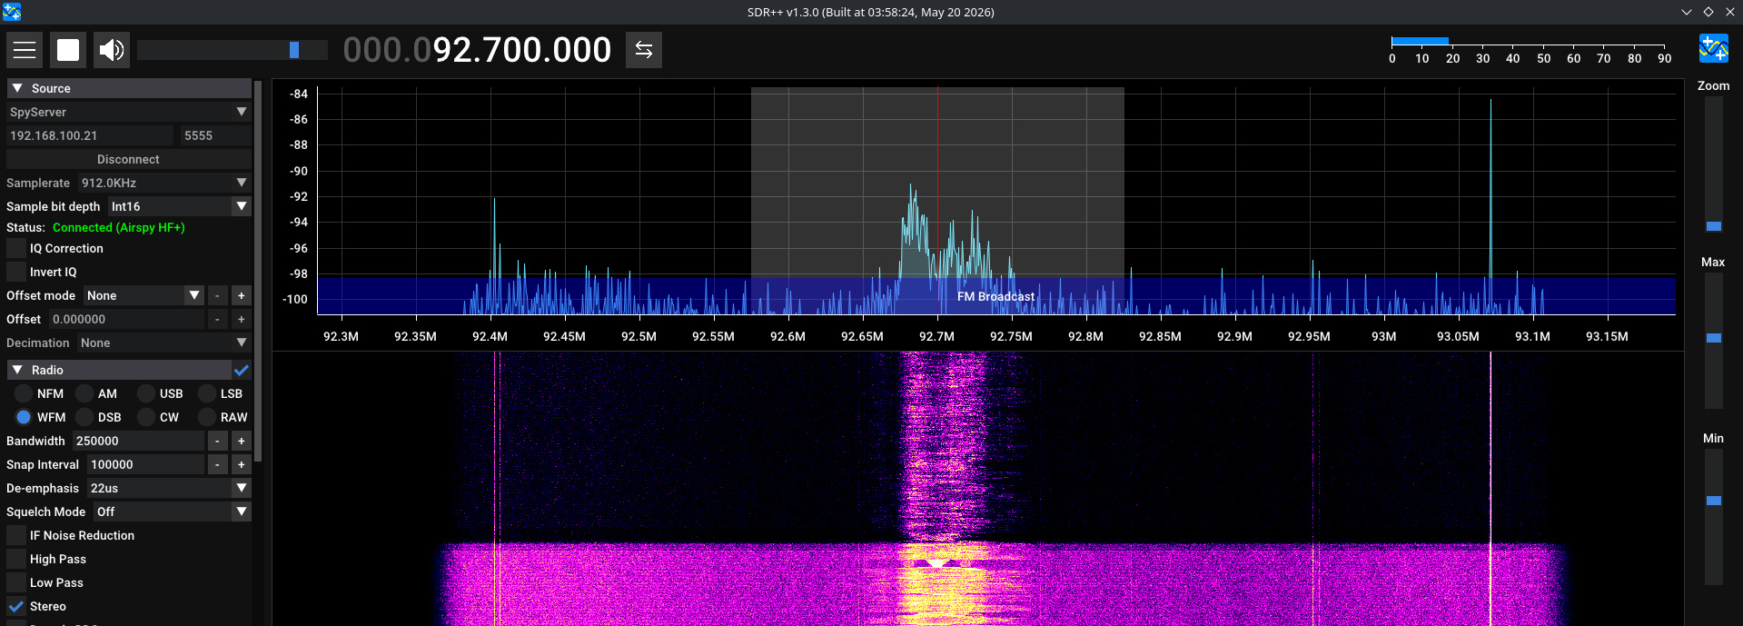Click the plus stepper beside Offset mode
This screenshot has height=626, width=1743.
[x=241, y=295]
